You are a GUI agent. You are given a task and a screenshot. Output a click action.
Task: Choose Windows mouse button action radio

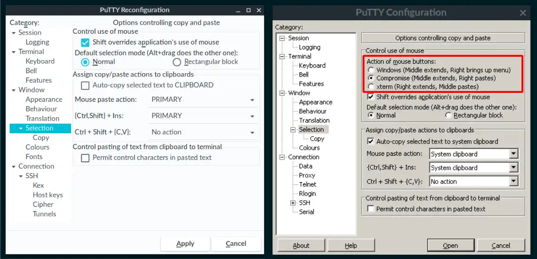click(371, 70)
